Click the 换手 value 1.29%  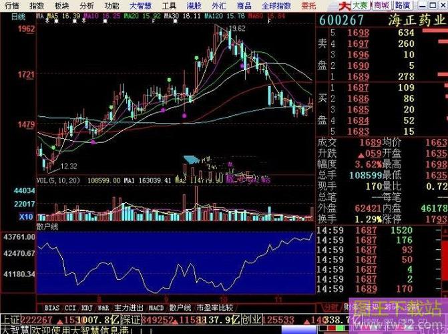[369, 219]
